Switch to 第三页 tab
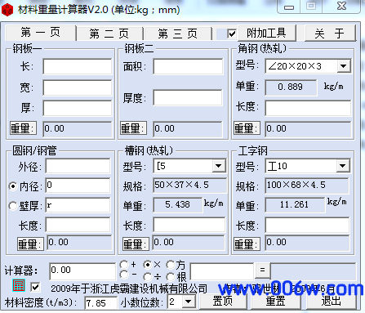The image size is (365, 313). [x=178, y=34]
